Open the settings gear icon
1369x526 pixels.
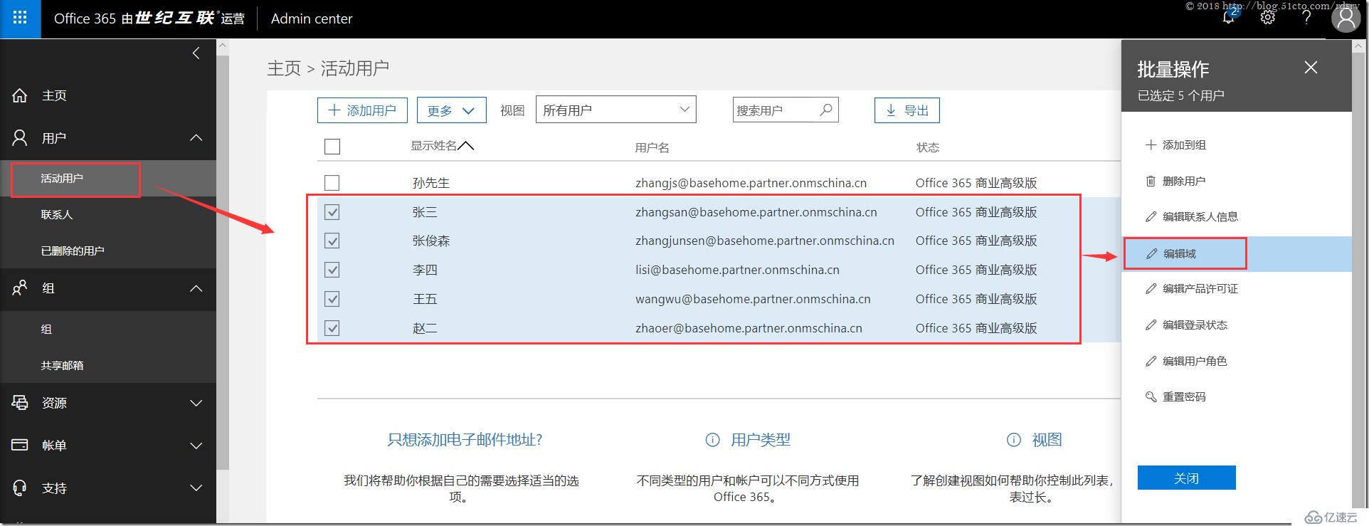[1267, 18]
